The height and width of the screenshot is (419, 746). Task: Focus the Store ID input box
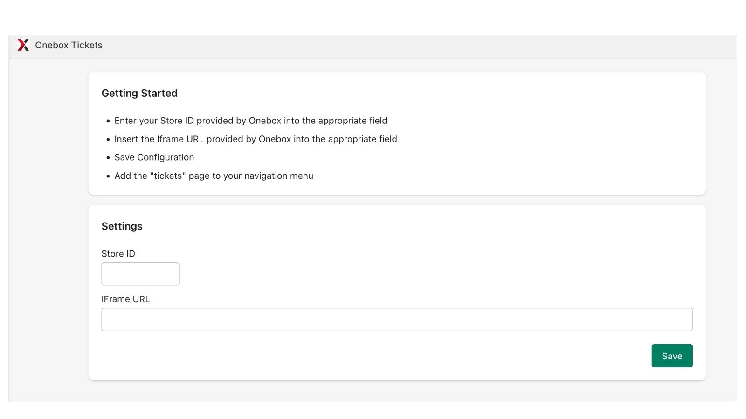140,274
